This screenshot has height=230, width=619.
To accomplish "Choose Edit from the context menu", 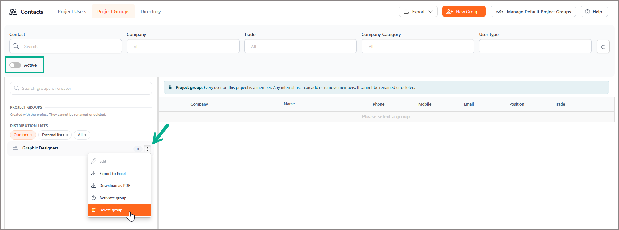I will (119, 161).
